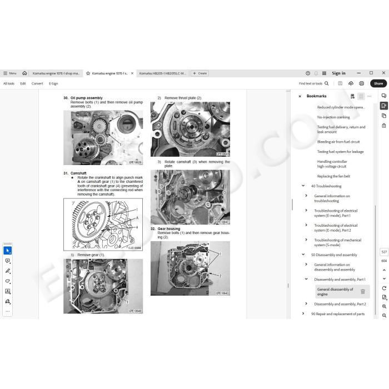This screenshot has height=389, width=389.
Task: Click the page number 527 box
Action: 384,252
